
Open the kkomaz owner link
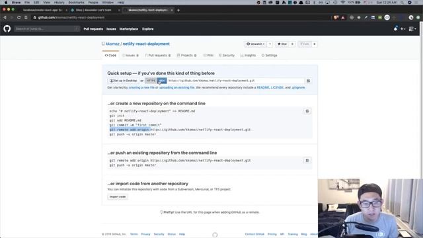click(112, 44)
